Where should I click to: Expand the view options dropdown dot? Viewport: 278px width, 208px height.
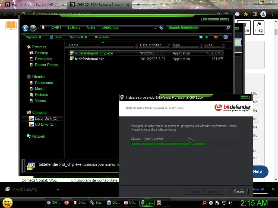coord(207,37)
